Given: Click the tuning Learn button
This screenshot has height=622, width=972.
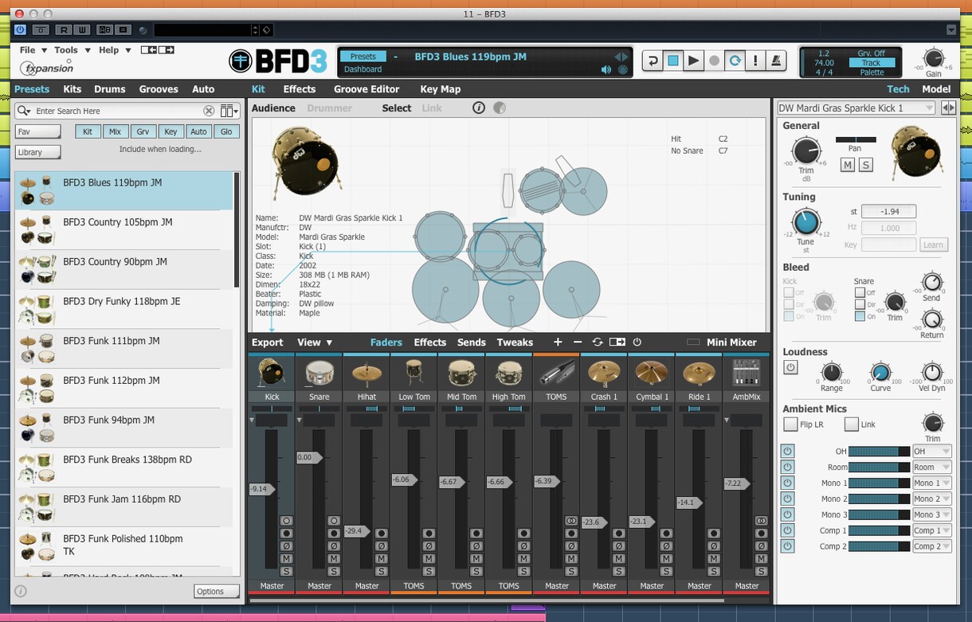Looking at the screenshot, I should pyautogui.click(x=934, y=245).
